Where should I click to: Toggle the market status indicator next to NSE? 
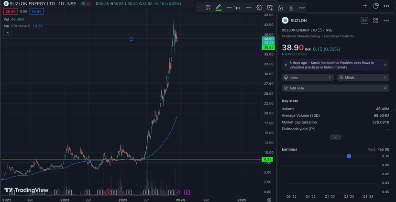pos(83,4)
